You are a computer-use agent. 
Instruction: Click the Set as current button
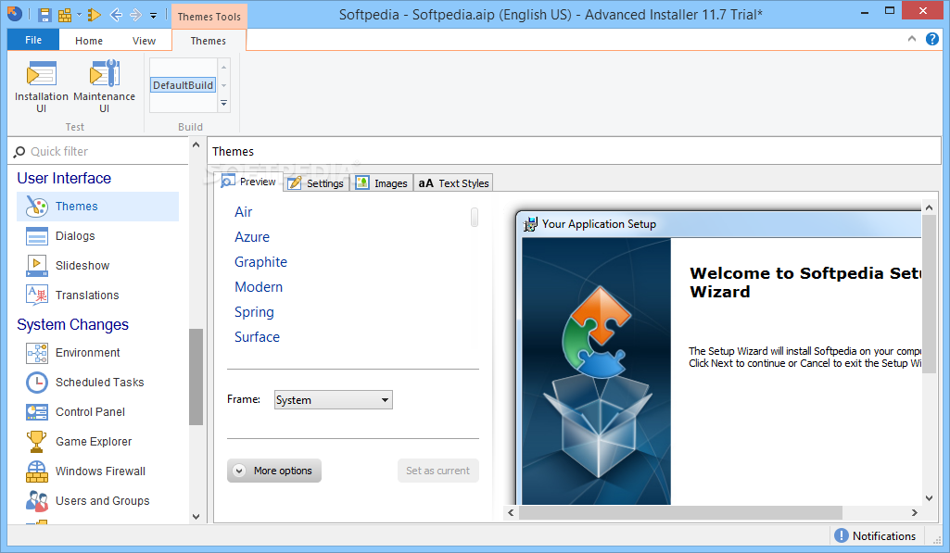[438, 471]
